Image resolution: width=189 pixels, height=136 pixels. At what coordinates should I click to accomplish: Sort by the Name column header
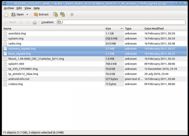(54, 28)
